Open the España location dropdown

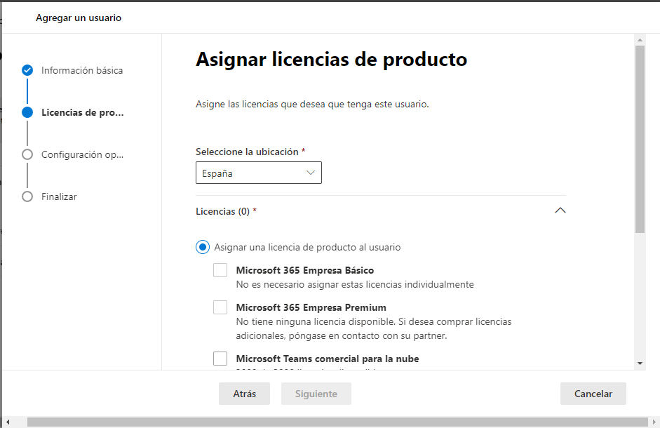[258, 173]
